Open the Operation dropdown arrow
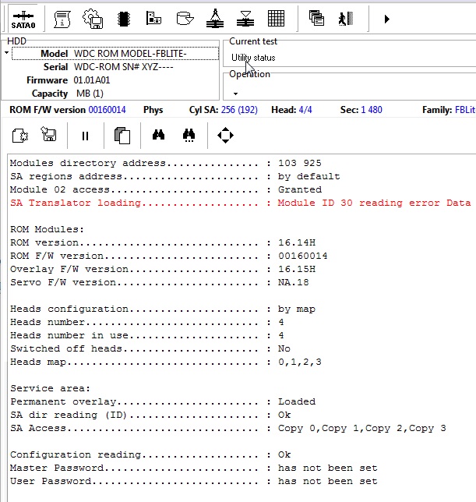This screenshot has height=502, width=476. [x=235, y=94]
